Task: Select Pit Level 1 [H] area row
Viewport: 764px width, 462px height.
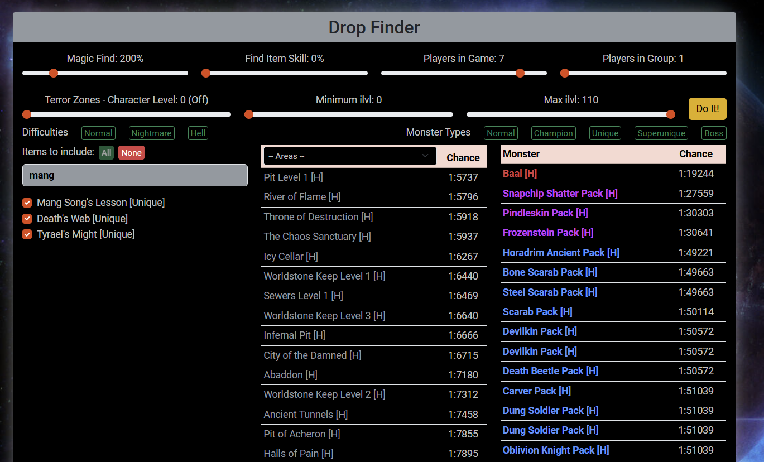Action: coord(294,177)
